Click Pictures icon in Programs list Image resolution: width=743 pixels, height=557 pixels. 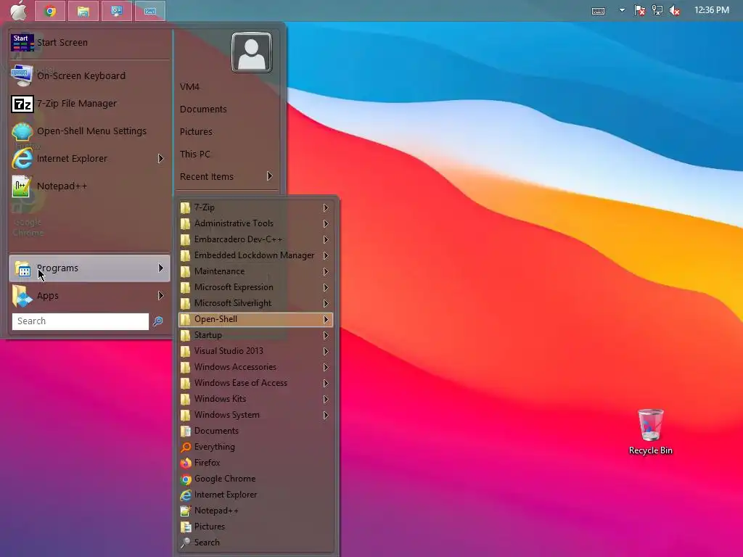[185, 527]
